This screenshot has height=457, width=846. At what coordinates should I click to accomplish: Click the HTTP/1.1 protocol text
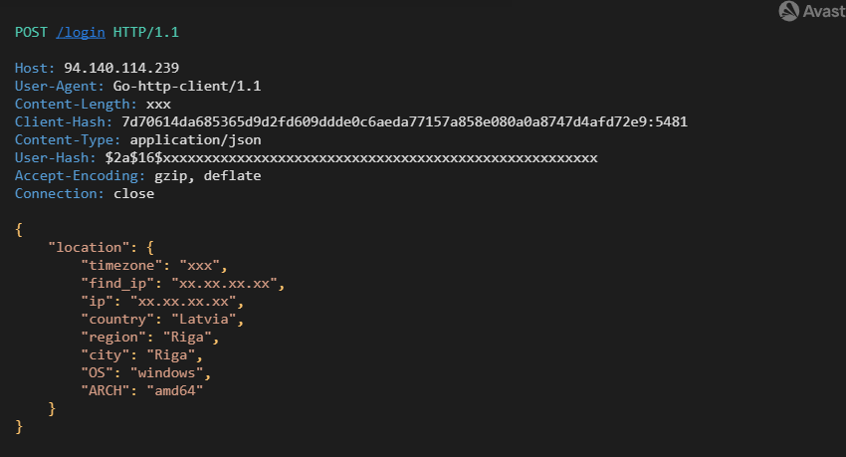[145, 33]
